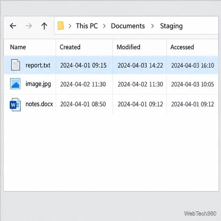Select the image.jpg file name
The height and width of the screenshot is (221, 221).
(38, 84)
